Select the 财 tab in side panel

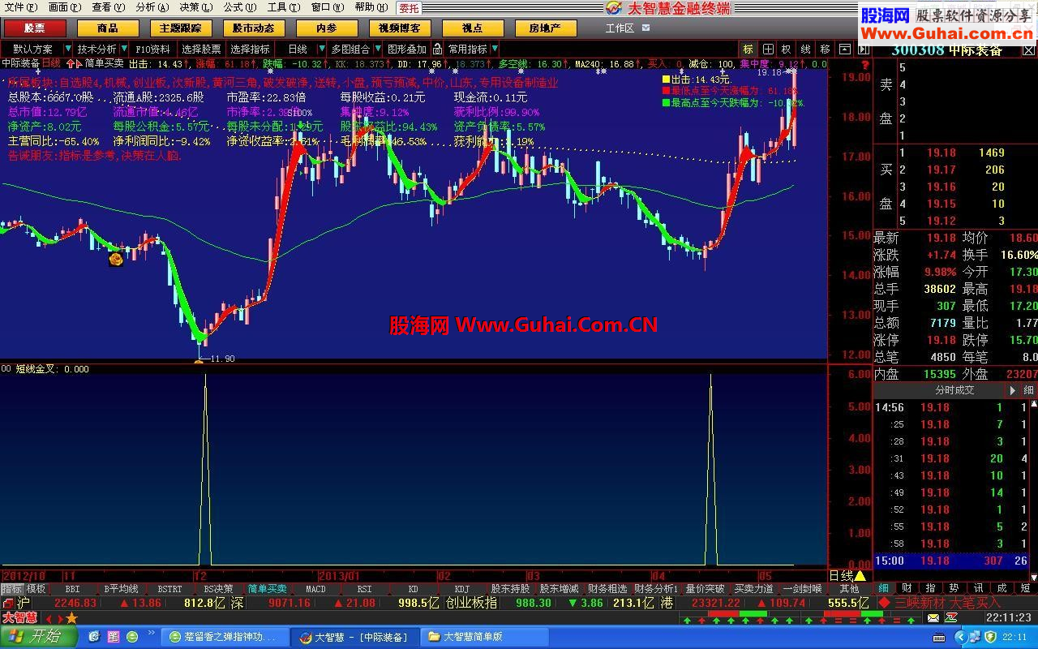click(x=907, y=588)
